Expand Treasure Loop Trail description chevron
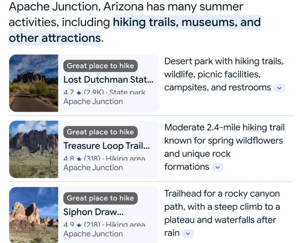Image resolution: width=302 pixels, height=243 pixels. (x=217, y=167)
